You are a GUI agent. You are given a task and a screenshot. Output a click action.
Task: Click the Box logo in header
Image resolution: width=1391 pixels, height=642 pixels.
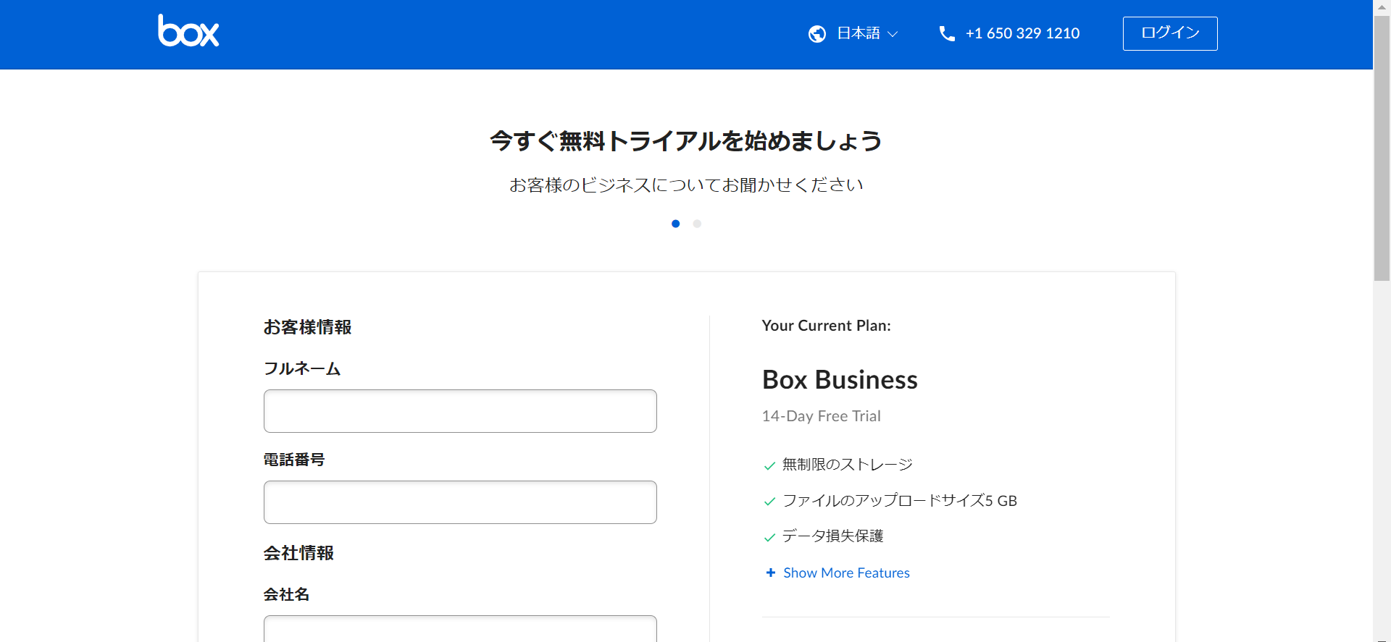click(188, 30)
